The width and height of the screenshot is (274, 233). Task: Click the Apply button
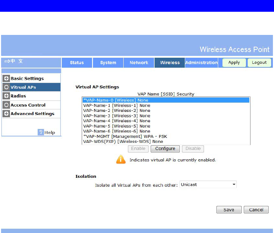pyautogui.click(x=234, y=63)
